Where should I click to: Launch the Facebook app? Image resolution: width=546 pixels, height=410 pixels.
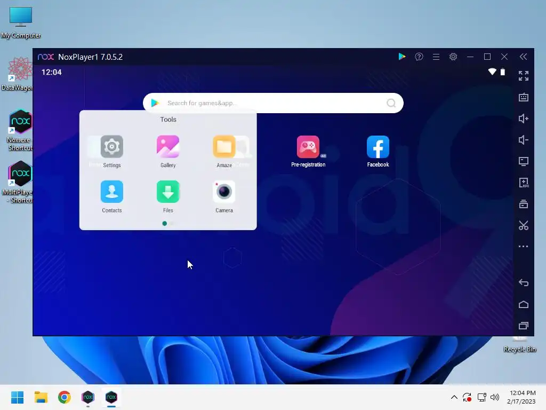378,147
